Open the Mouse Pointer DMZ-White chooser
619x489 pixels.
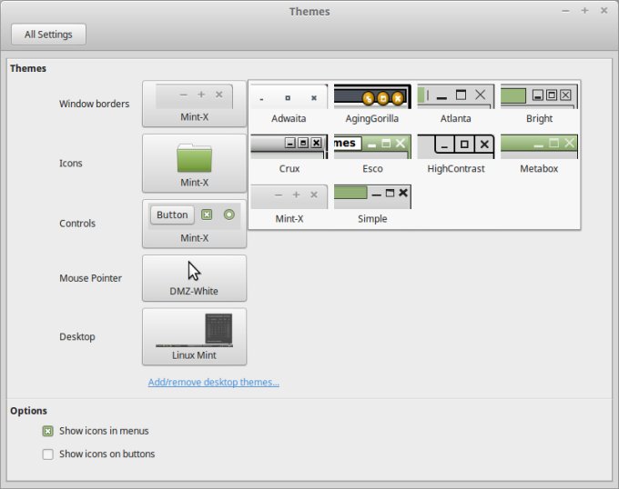point(194,278)
